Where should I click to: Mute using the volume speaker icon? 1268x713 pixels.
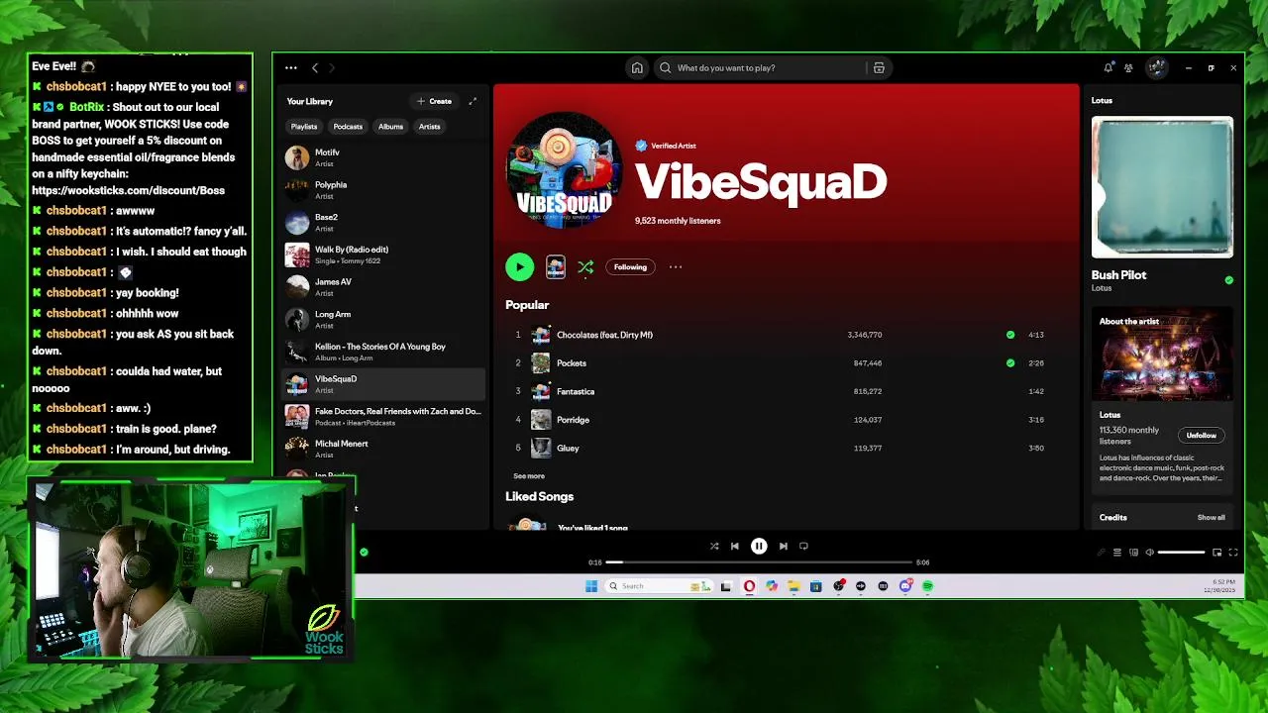[x=1149, y=553]
